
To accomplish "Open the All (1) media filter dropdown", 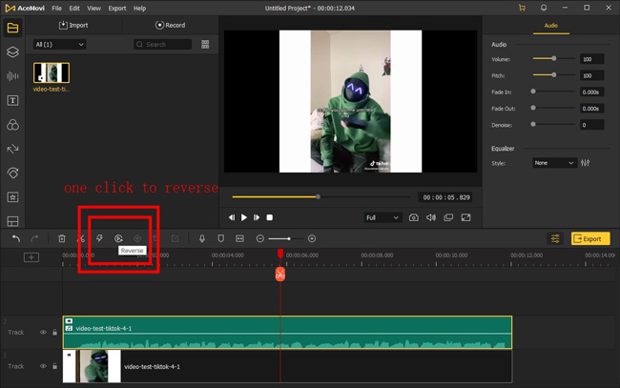I will click(59, 44).
